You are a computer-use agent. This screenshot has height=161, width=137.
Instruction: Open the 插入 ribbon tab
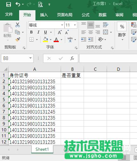44,15
